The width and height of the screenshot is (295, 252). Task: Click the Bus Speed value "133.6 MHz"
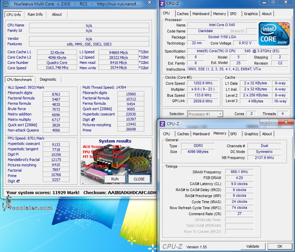(203, 95)
